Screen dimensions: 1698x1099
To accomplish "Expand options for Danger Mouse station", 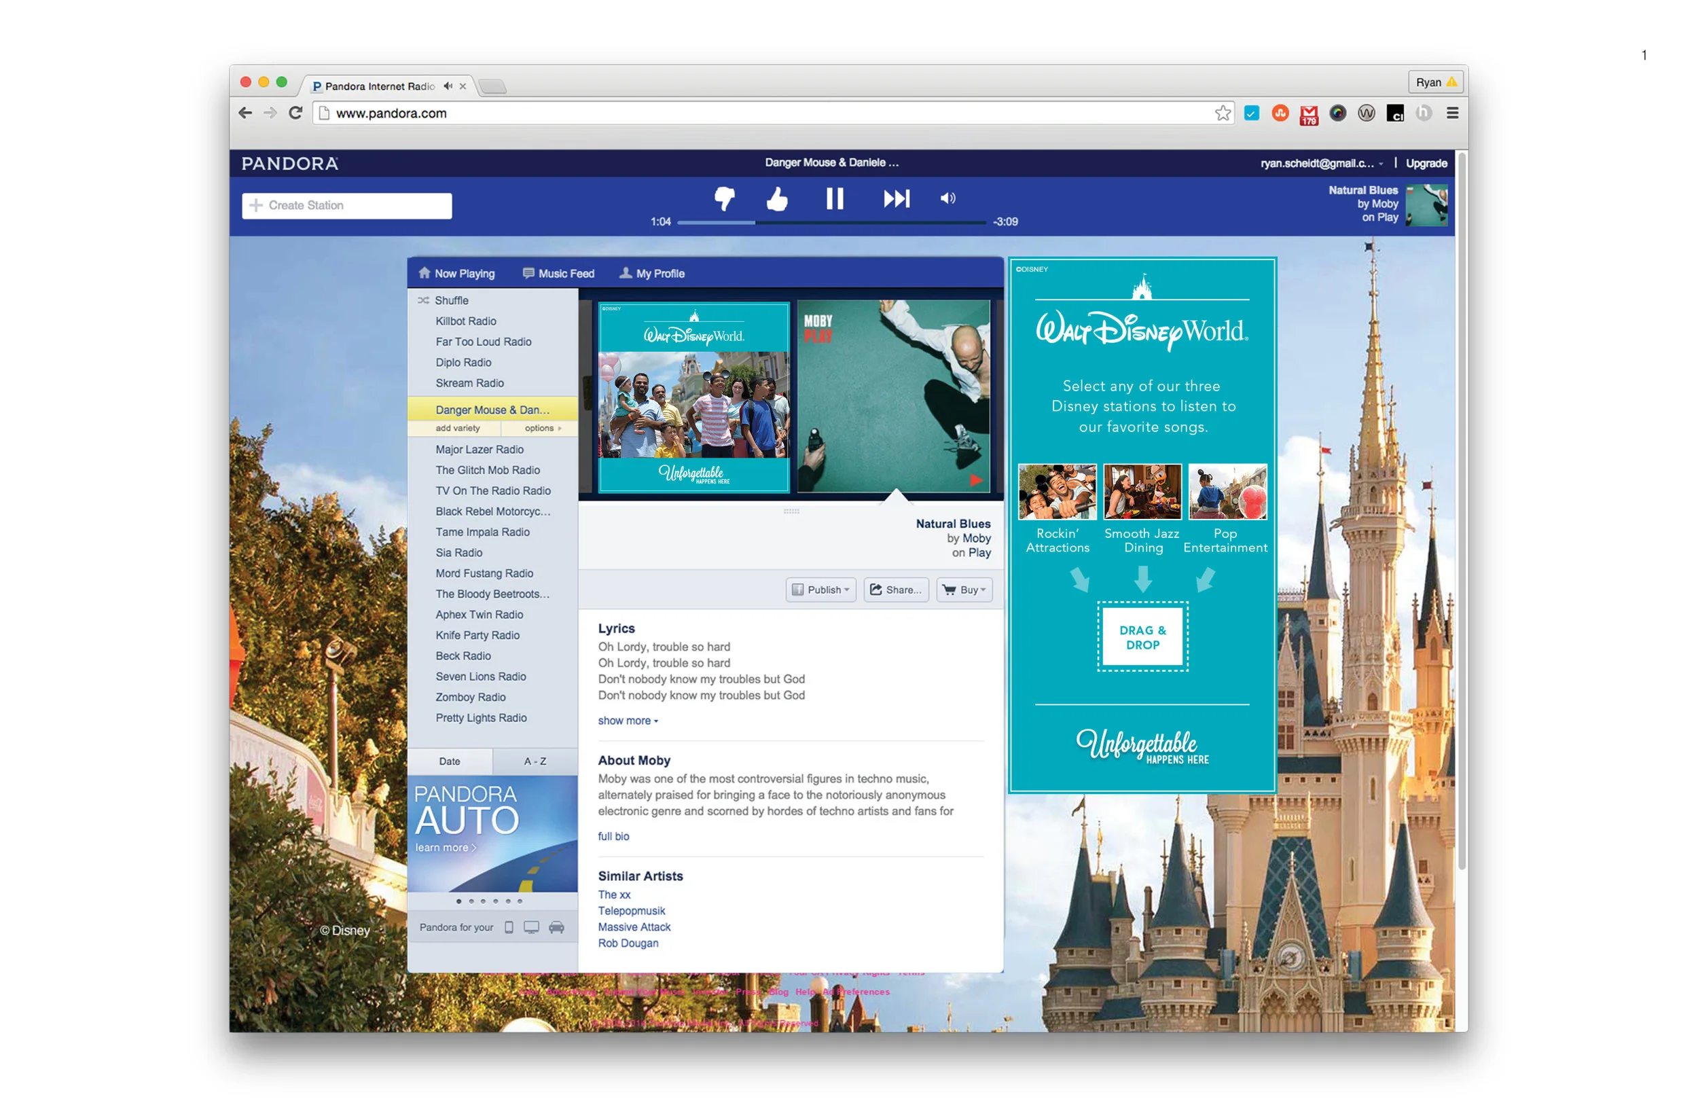I will [x=543, y=428].
